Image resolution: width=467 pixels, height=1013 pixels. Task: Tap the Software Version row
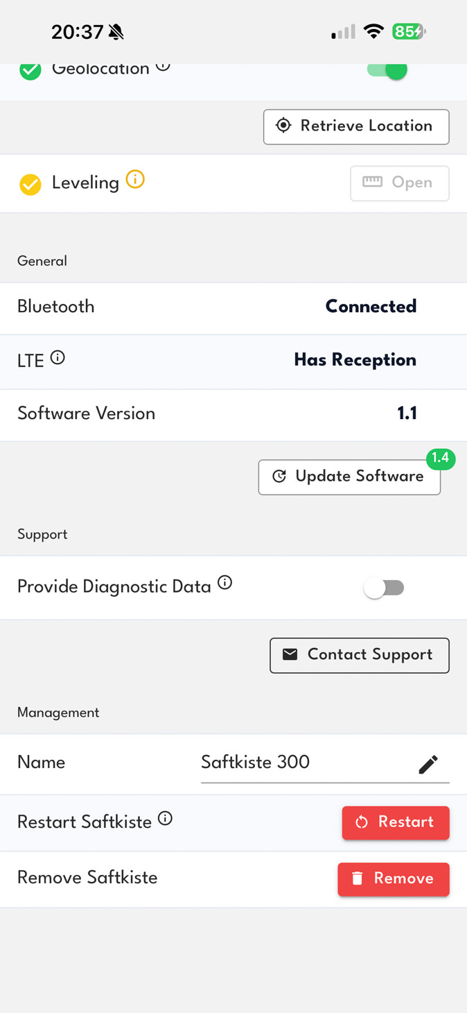[x=233, y=414]
